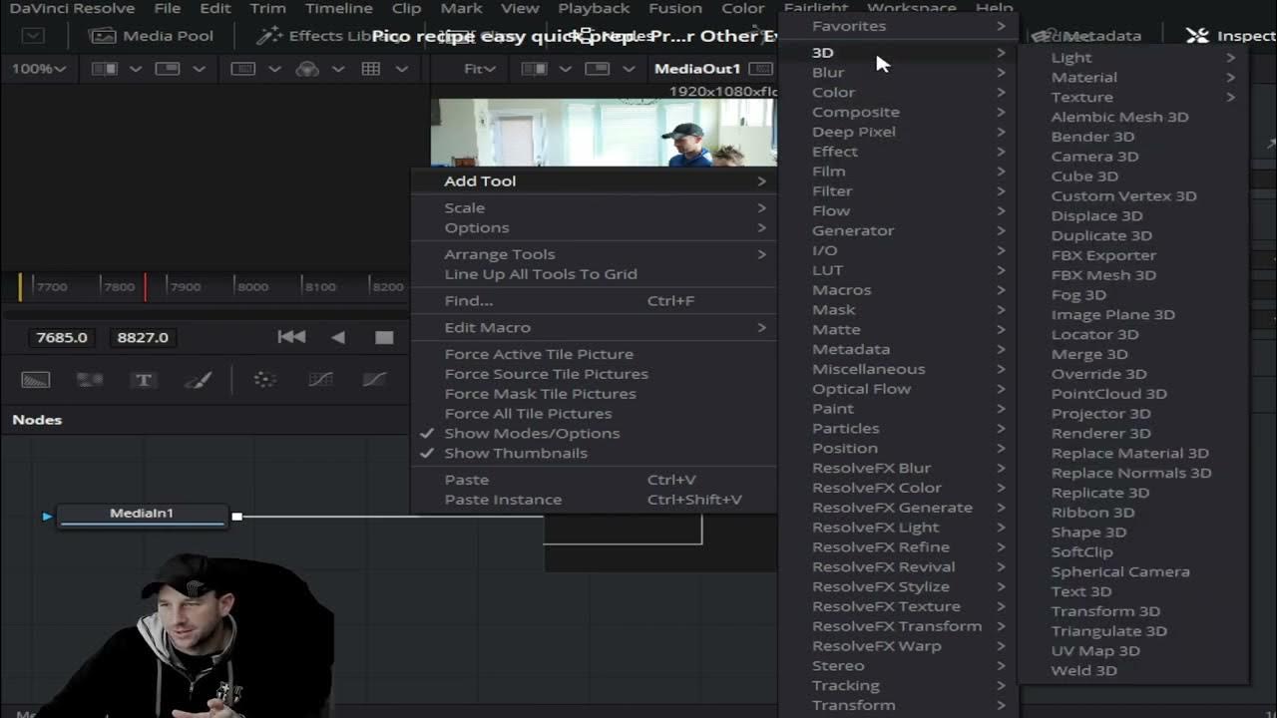The height and width of the screenshot is (718, 1277).
Task: Toggle split A/B view in the left viewer
Action: pos(103,69)
